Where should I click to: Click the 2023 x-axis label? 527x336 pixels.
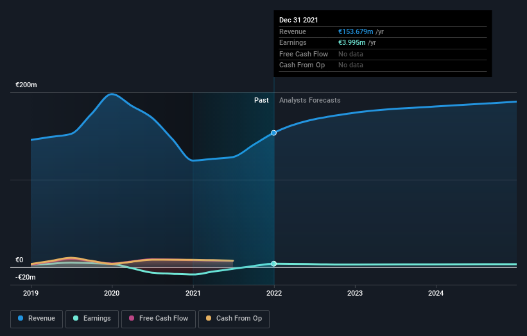[355, 293]
